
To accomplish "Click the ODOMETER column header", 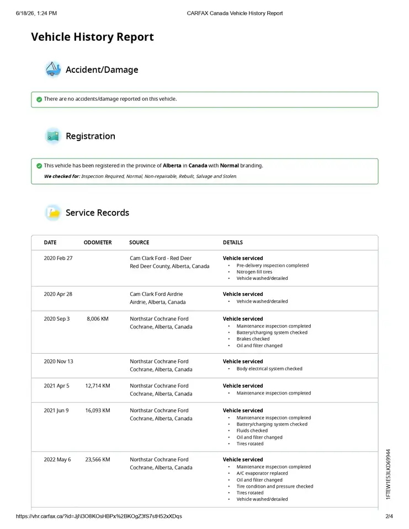I will 98,242.
